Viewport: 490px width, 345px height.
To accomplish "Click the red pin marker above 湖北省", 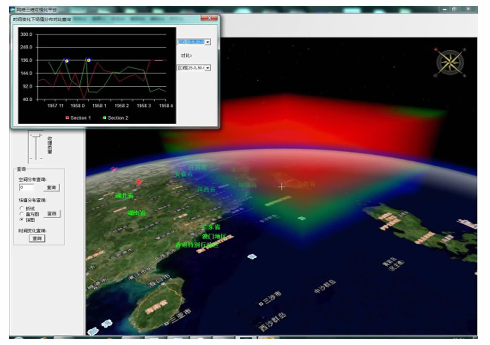I will pyautogui.click(x=139, y=182).
